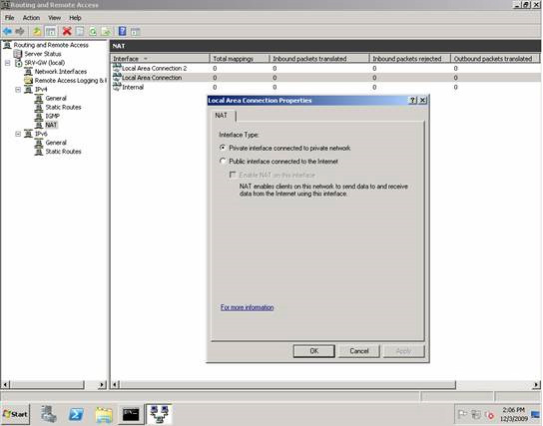
Task: Switch to the command prompt taskbar window
Action: pos(131,414)
